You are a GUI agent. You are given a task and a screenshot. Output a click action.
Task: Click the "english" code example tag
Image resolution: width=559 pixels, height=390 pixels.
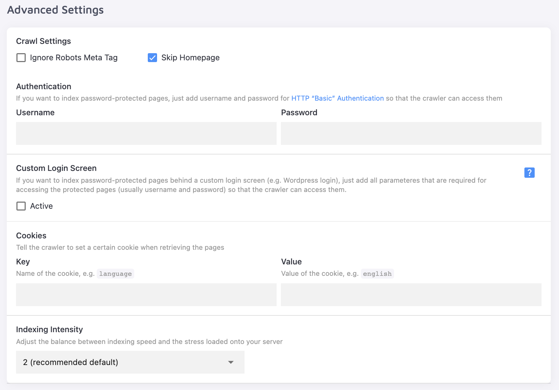377,274
